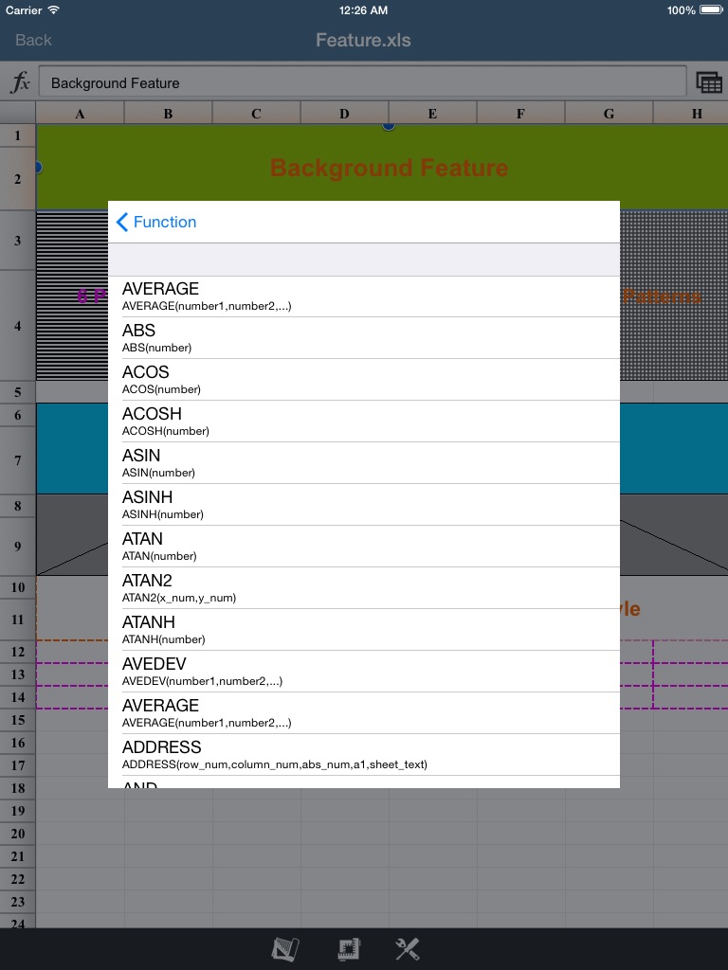Select the ACOS function row
The height and width of the screenshot is (970, 728).
pyautogui.click(x=364, y=379)
